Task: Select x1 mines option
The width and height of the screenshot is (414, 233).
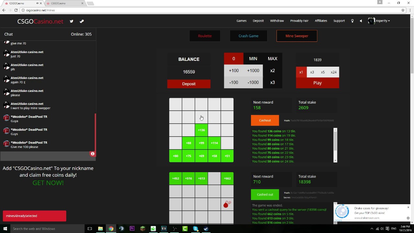Action: coord(301,72)
